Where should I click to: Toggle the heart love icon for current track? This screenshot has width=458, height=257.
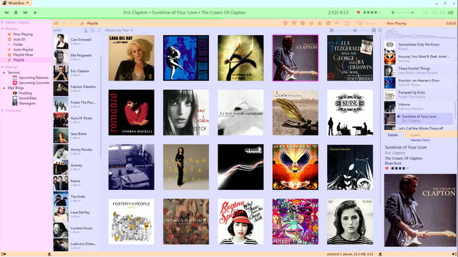(x=359, y=12)
